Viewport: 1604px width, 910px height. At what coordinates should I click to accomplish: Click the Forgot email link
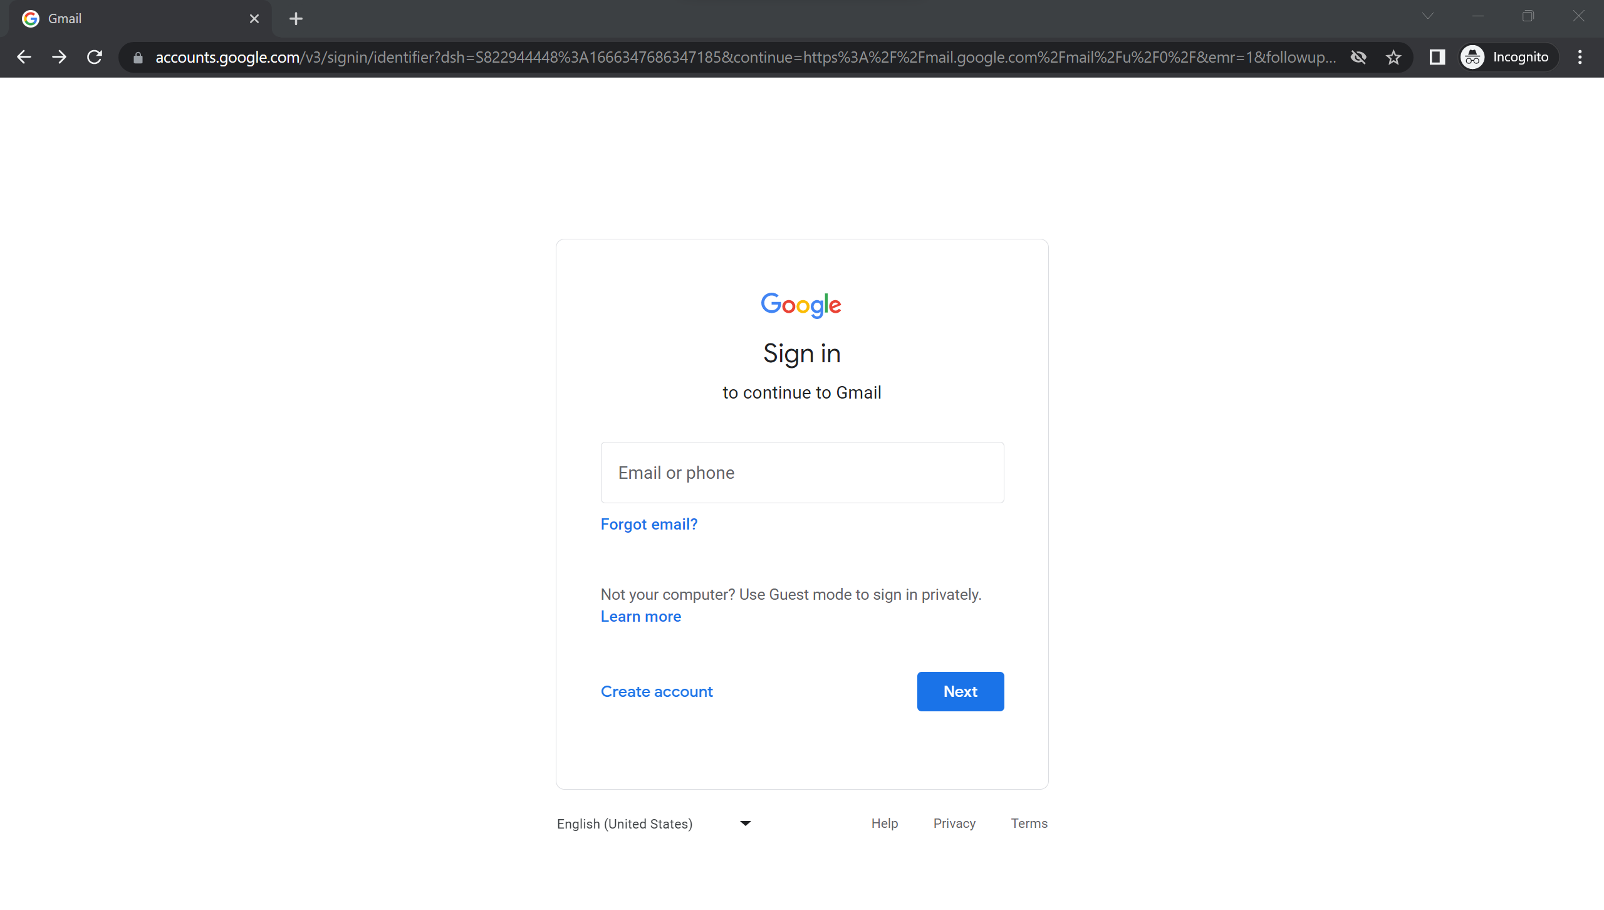click(648, 524)
